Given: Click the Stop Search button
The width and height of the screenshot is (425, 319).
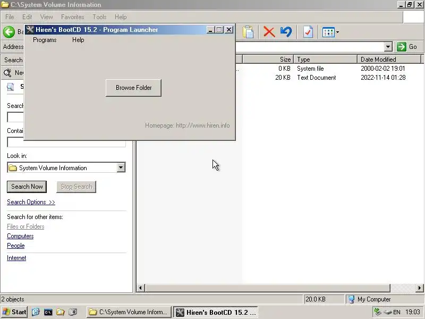Looking at the screenshot, I should (76, 187).
